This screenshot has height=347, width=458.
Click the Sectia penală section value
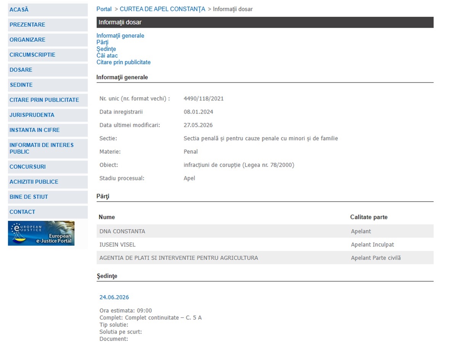pyautogui.click(x=261, y=138)
